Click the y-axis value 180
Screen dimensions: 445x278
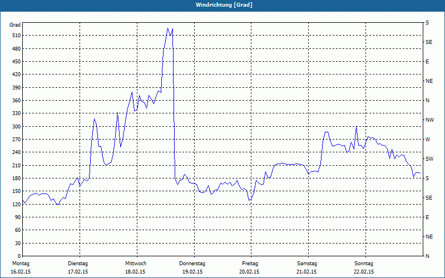tap(17, 178)
